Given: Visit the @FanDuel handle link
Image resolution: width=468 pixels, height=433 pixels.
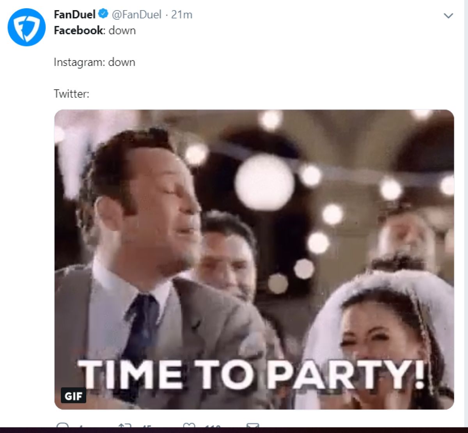Looking at the screenshot, I should pyautogui.click(x=136, y=14).
